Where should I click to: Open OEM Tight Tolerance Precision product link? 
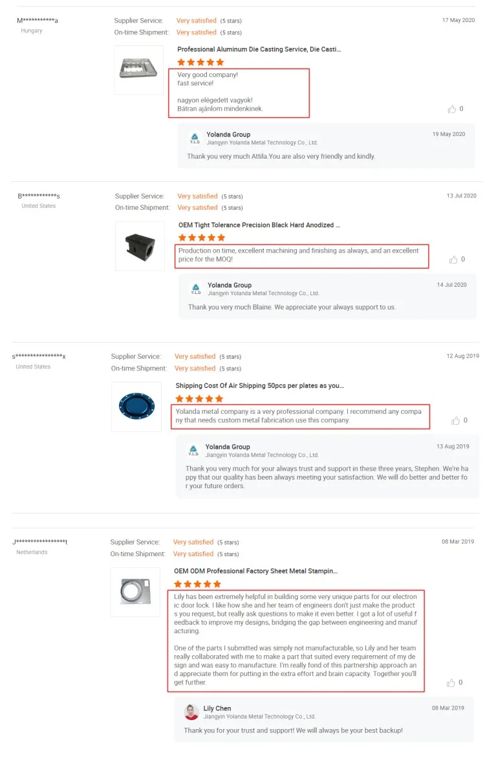(259, 225)
